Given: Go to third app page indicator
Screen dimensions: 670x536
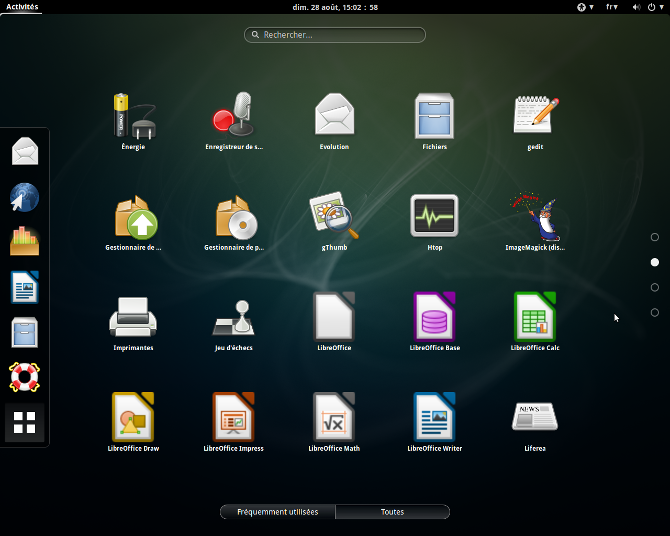Looking at the screenshot, I should tap(654, 287).
